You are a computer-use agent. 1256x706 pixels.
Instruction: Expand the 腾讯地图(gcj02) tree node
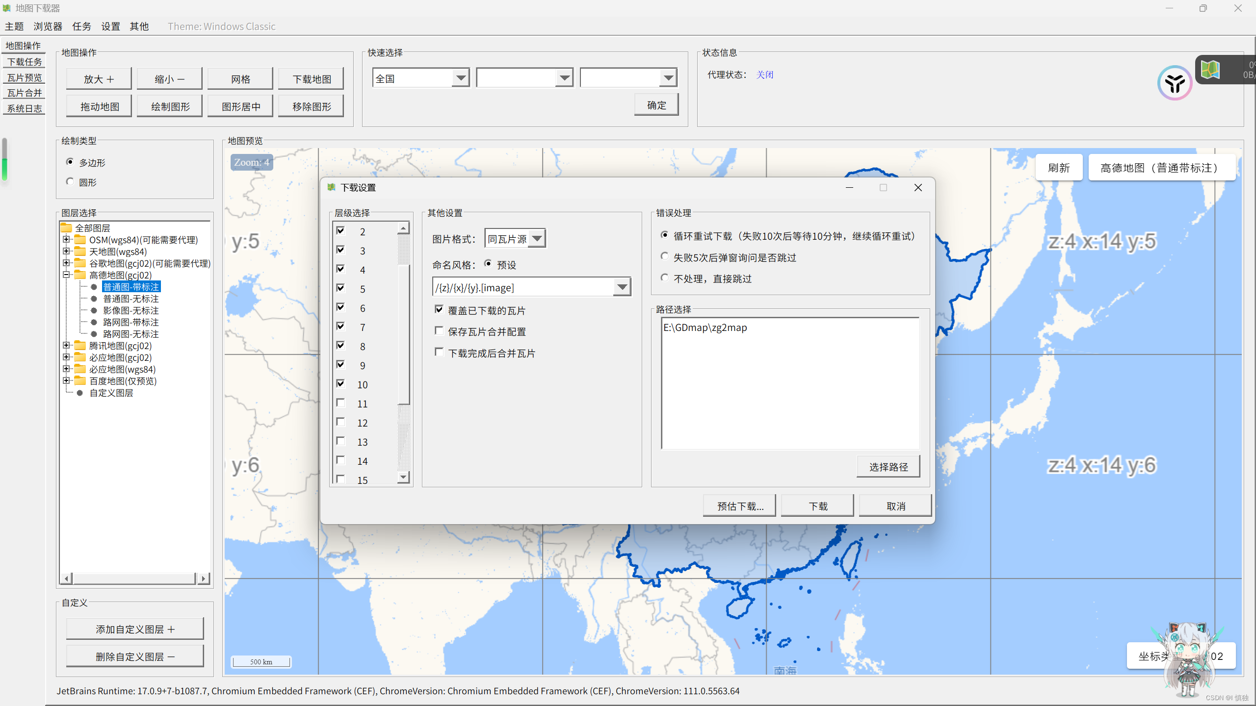click(x=66, y=346)
